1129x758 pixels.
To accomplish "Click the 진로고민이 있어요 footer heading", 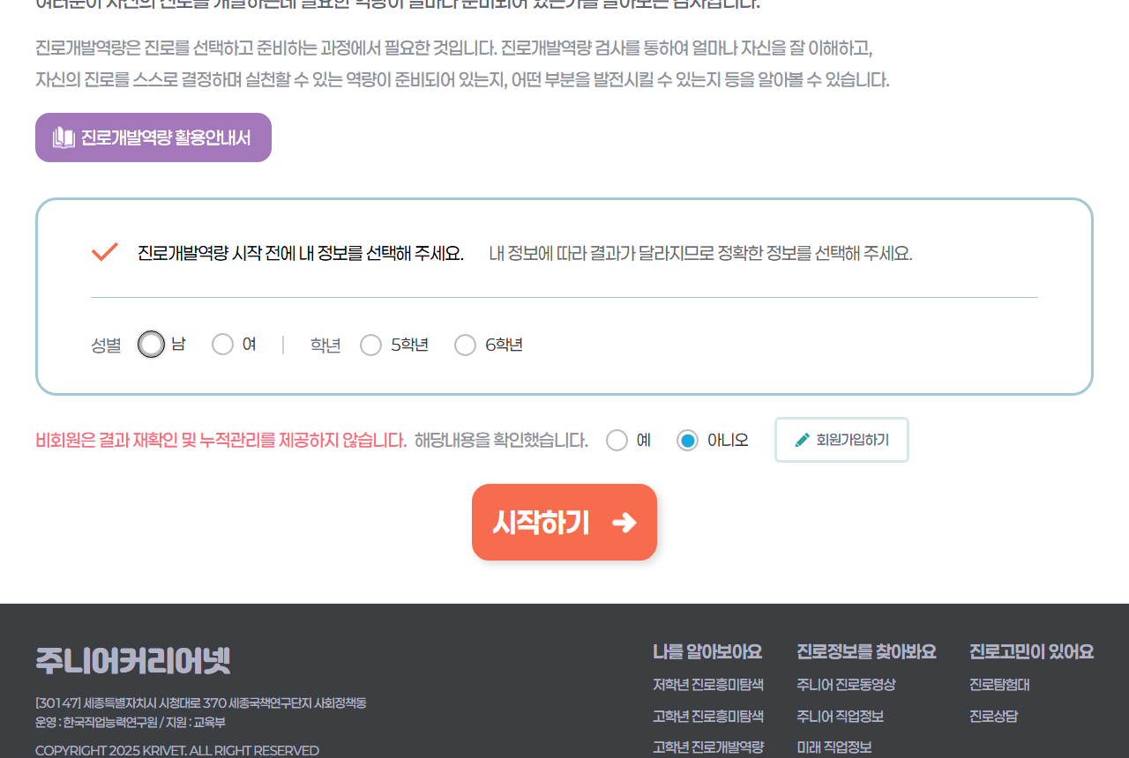I will tap(1031, 652).
